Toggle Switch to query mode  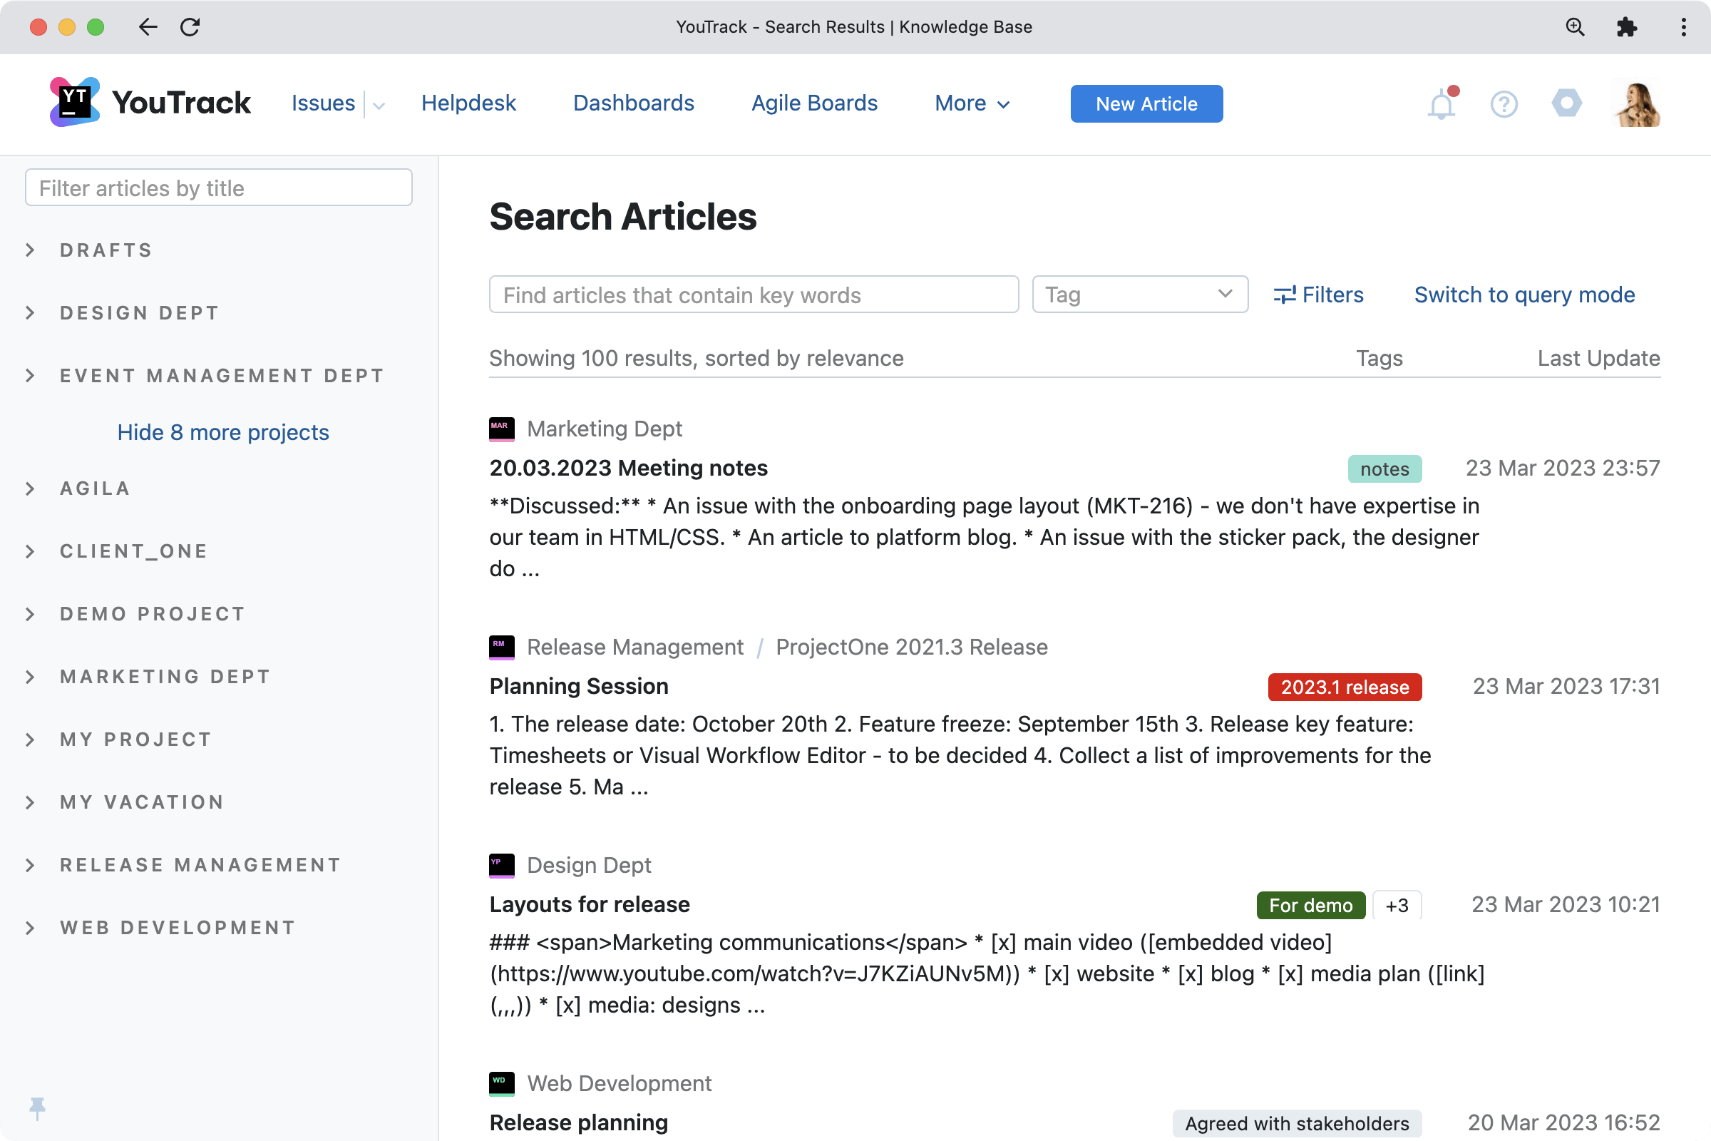(1524, 295)
